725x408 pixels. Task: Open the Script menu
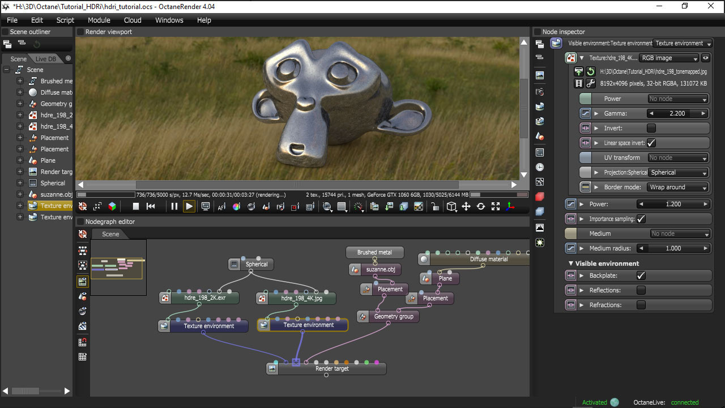[65, 20]
